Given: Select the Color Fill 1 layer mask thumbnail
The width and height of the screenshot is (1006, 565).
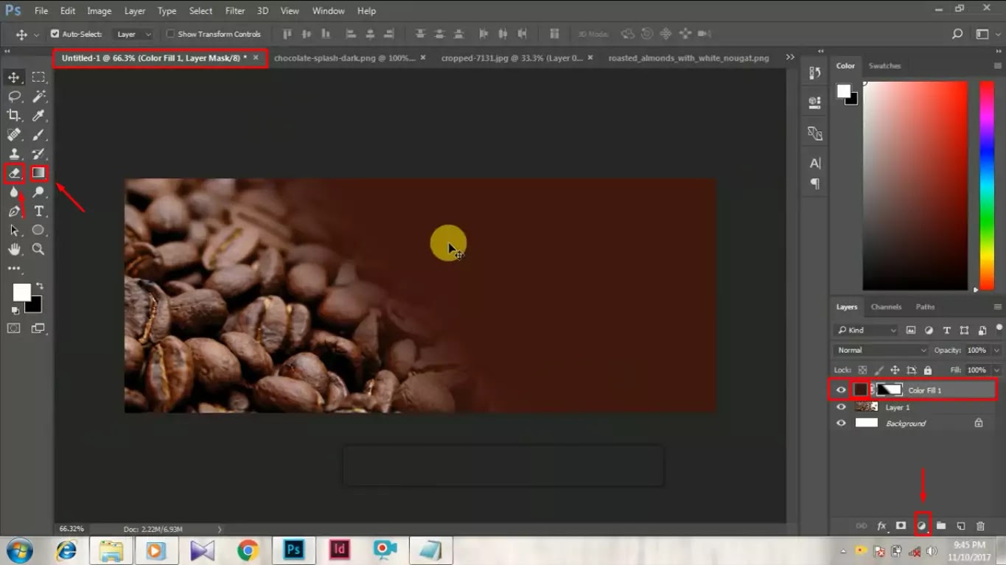Looking at the screenshot, I should tap(890, 390).
